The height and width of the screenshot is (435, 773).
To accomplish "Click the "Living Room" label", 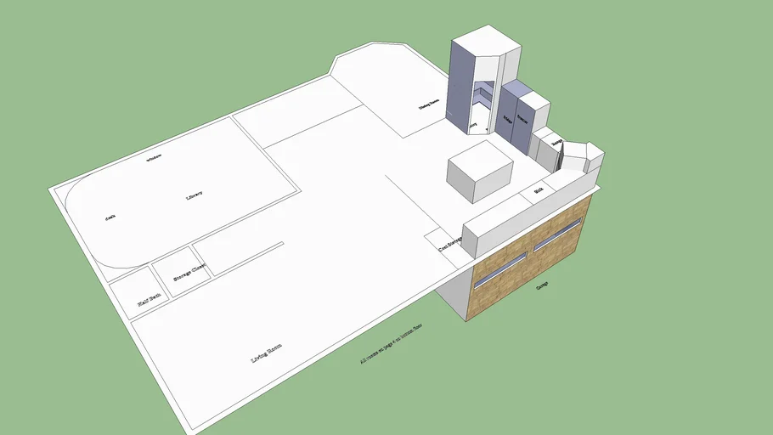I will click(x=267, y=353).
